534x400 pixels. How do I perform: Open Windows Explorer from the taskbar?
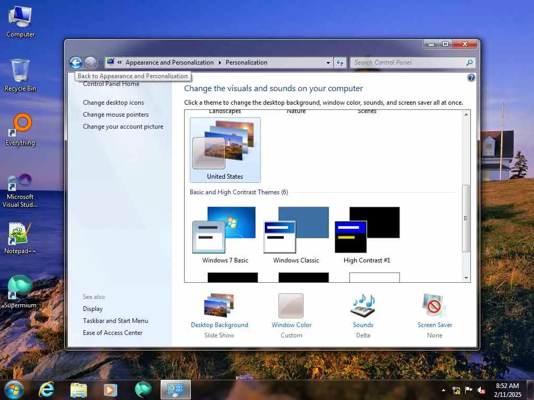click(78, 390)
